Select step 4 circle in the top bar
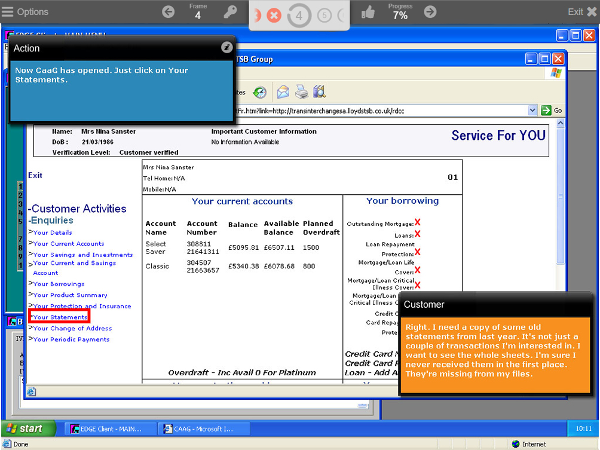 click(299, 16)
